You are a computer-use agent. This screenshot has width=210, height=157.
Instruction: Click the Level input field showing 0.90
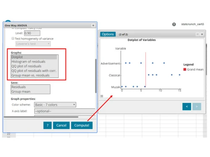click(x=32, y=33)
